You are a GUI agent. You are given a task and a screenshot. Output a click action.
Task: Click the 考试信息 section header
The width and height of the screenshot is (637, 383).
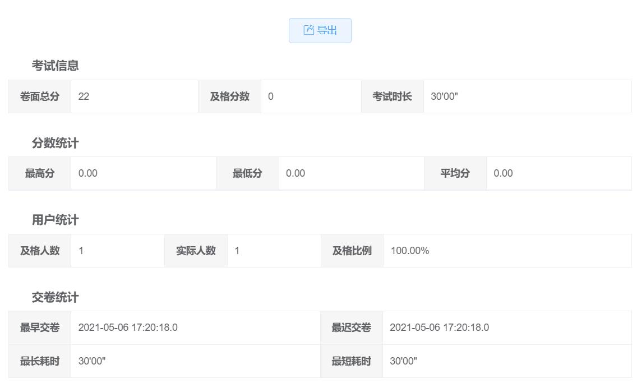click(x=56, y=65)
